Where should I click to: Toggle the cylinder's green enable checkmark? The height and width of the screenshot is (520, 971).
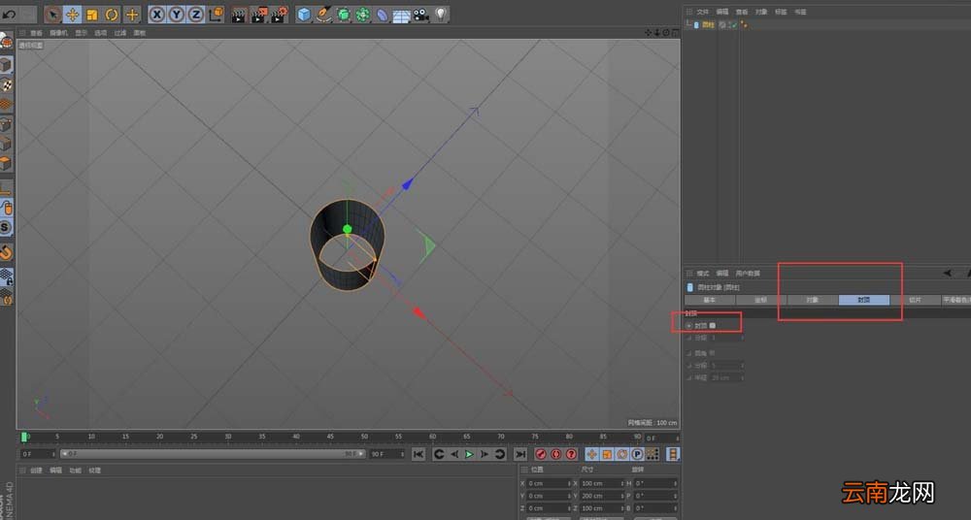(732, 25)
